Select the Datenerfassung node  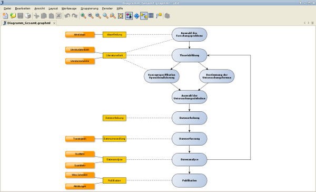(189, 139)
